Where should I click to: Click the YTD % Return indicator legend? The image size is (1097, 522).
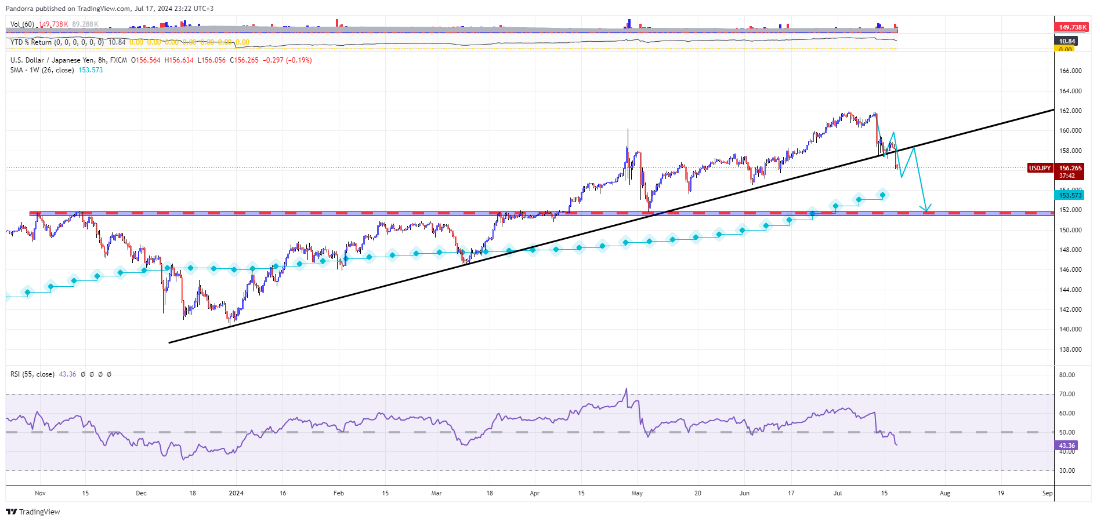click(57, 42)
